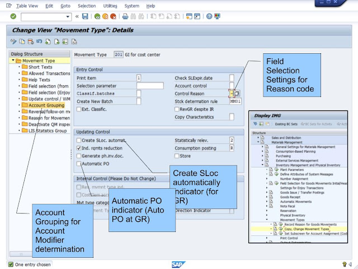Screen dimensions: 358x269
Task: Click the green Enter checkmark icon
Action: tap(13, 16)
